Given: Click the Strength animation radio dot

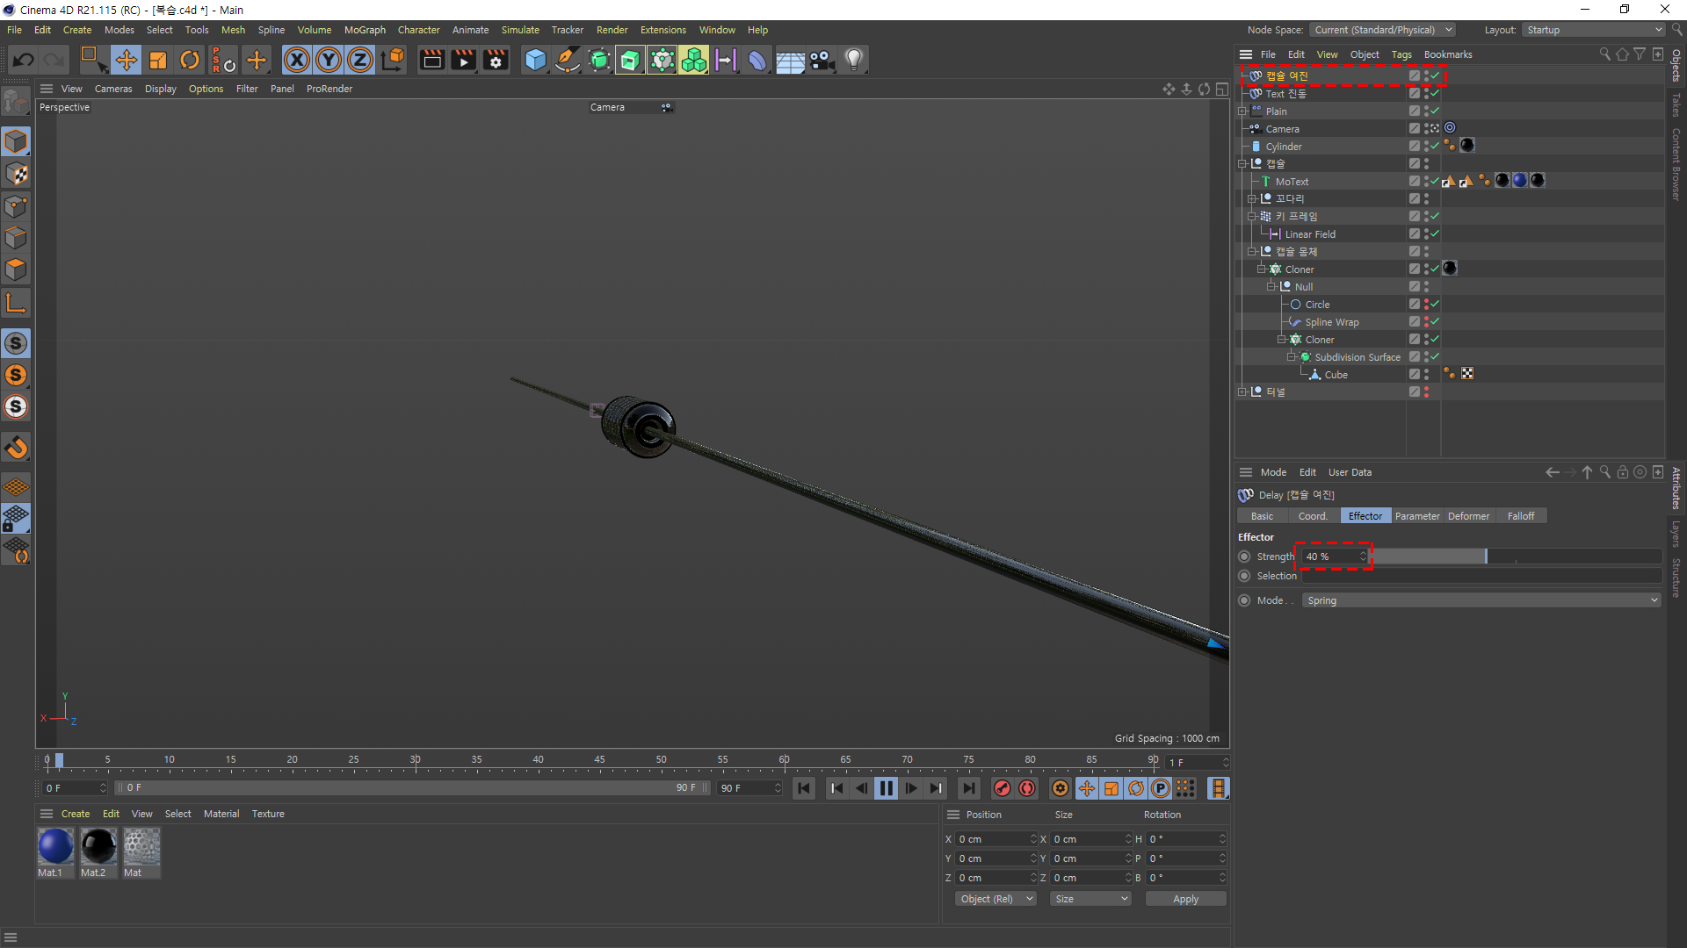Looking at the screenshot, I should click(x=1244, y=557).
